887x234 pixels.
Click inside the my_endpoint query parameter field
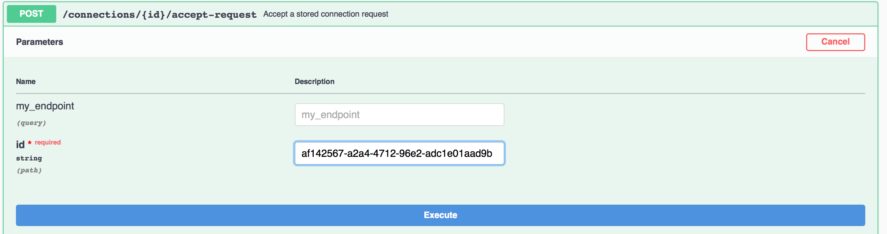click(399, 114)
